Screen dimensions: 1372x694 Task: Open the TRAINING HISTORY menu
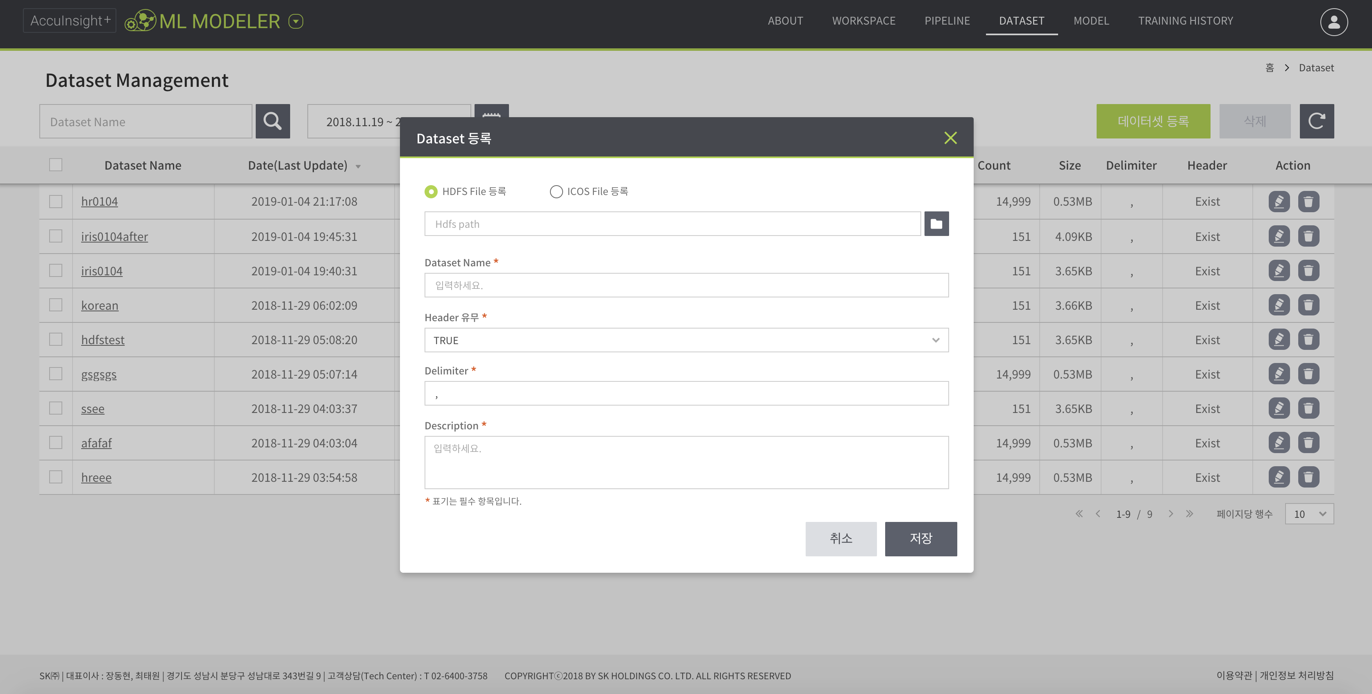click(x=1186, y=21)
